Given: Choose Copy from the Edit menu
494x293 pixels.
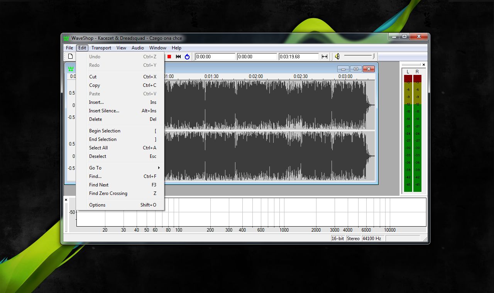Looking at the screenshot, I should pos(120,85).
